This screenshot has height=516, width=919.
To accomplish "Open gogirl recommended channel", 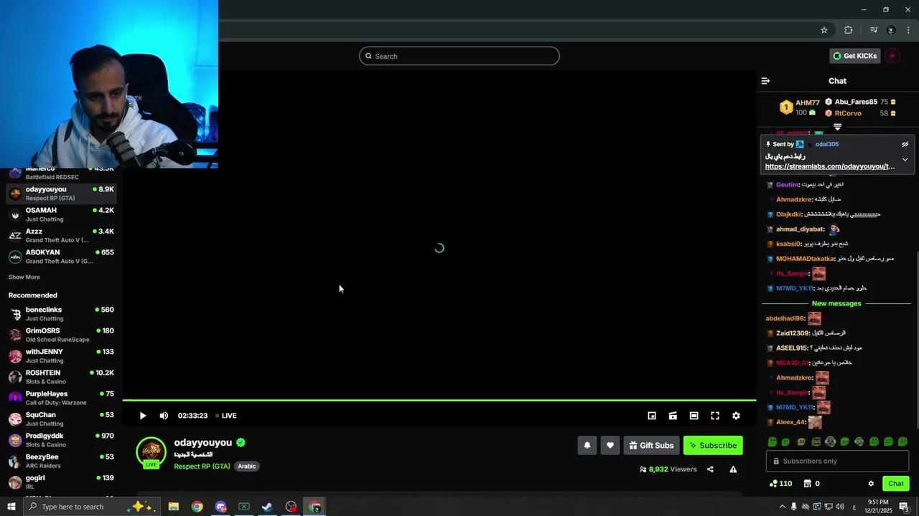I will coord(61,482).
